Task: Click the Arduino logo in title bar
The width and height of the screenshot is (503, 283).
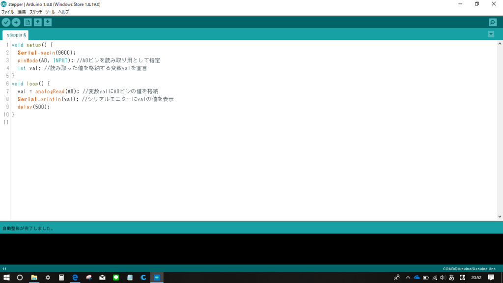Action: pos(4,4)
